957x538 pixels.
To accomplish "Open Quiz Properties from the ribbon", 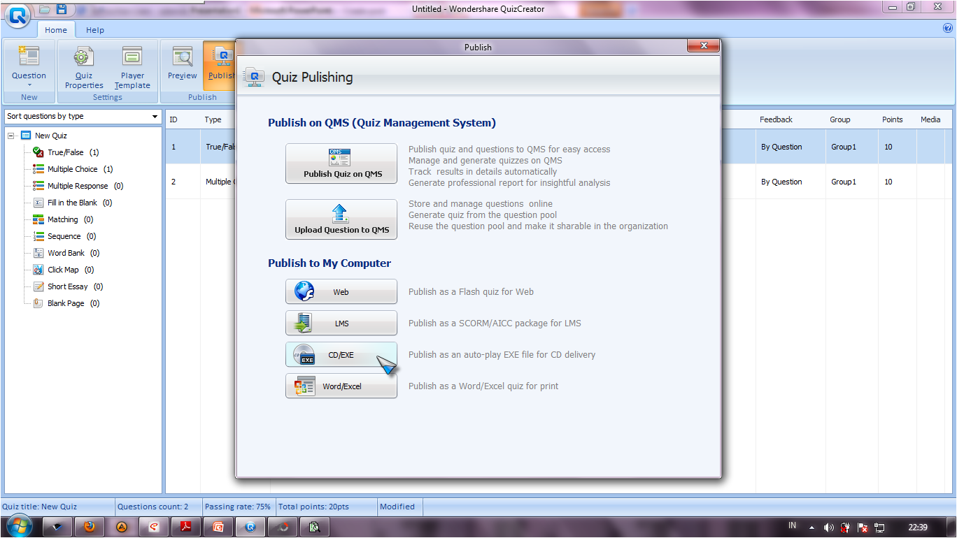I will [84, 67].
